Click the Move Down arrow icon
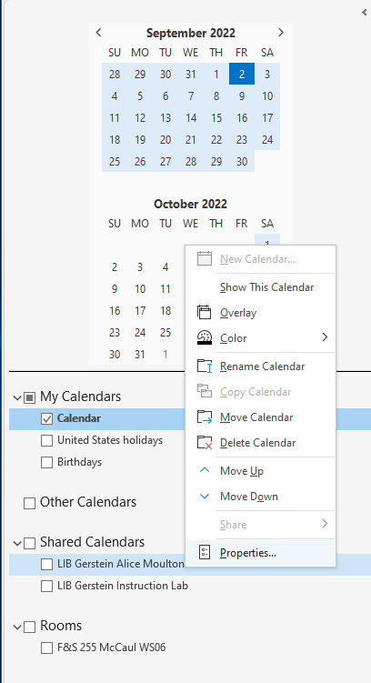 (205, 497)
